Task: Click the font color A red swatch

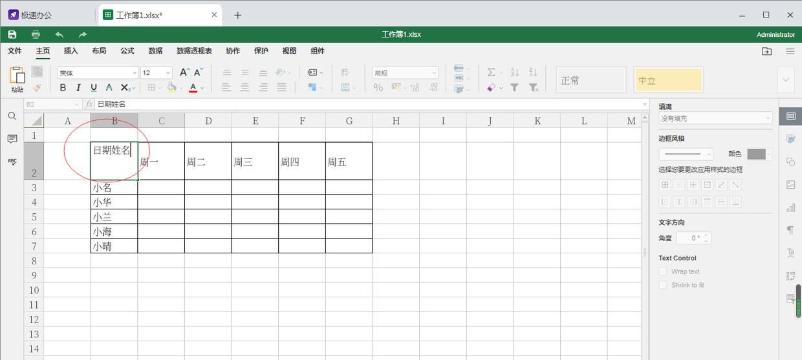Action: click(193, 88)
